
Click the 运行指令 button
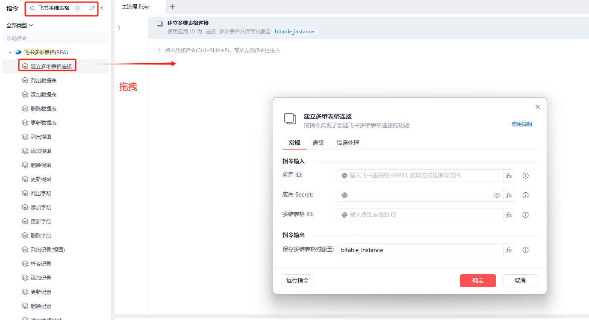[297, 281]
